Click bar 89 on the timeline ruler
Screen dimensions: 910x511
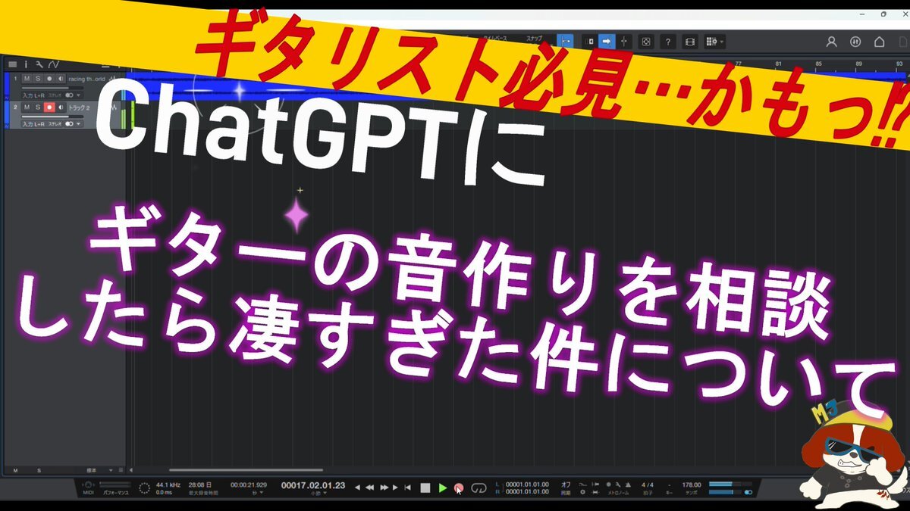tap(858, 64)
